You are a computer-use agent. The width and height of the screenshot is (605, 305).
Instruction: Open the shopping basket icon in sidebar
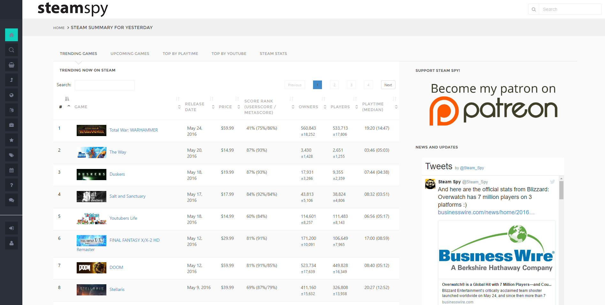coord(11,65)
